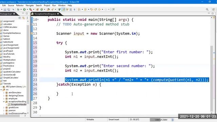Toggle Link with Editor in Package Explorer
Screen dimensions: 217x122
23,18
